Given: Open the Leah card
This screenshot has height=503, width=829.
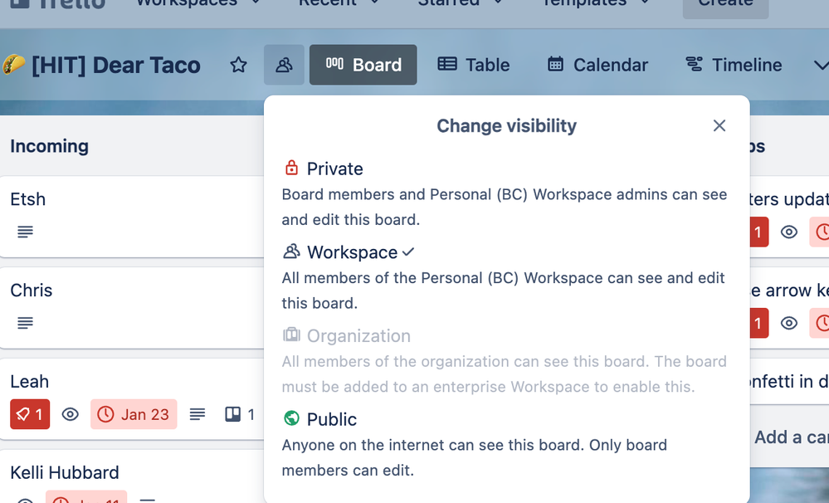Looking at the screenshot, I should coord(132,398).
